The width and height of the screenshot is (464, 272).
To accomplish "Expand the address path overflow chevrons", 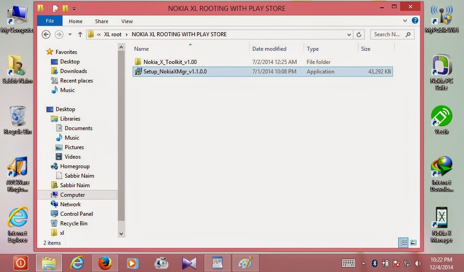I will [x=98, y=34].
